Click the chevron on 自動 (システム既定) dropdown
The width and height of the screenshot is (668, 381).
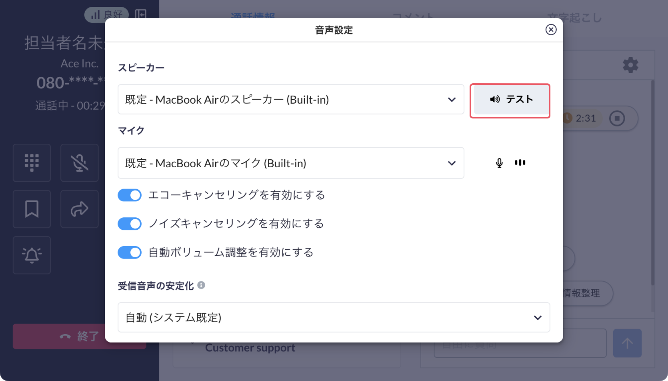click(x=538, y=318)
